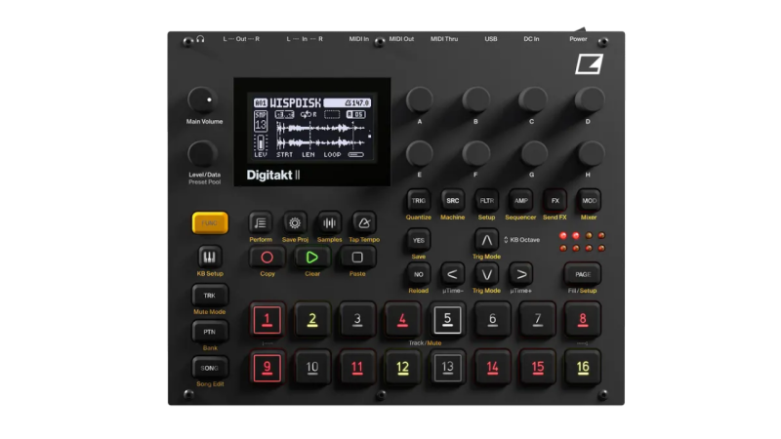Confirm with the YES button
The height and width of the screenshot is (439, 781).
click(x=419, y=240)
